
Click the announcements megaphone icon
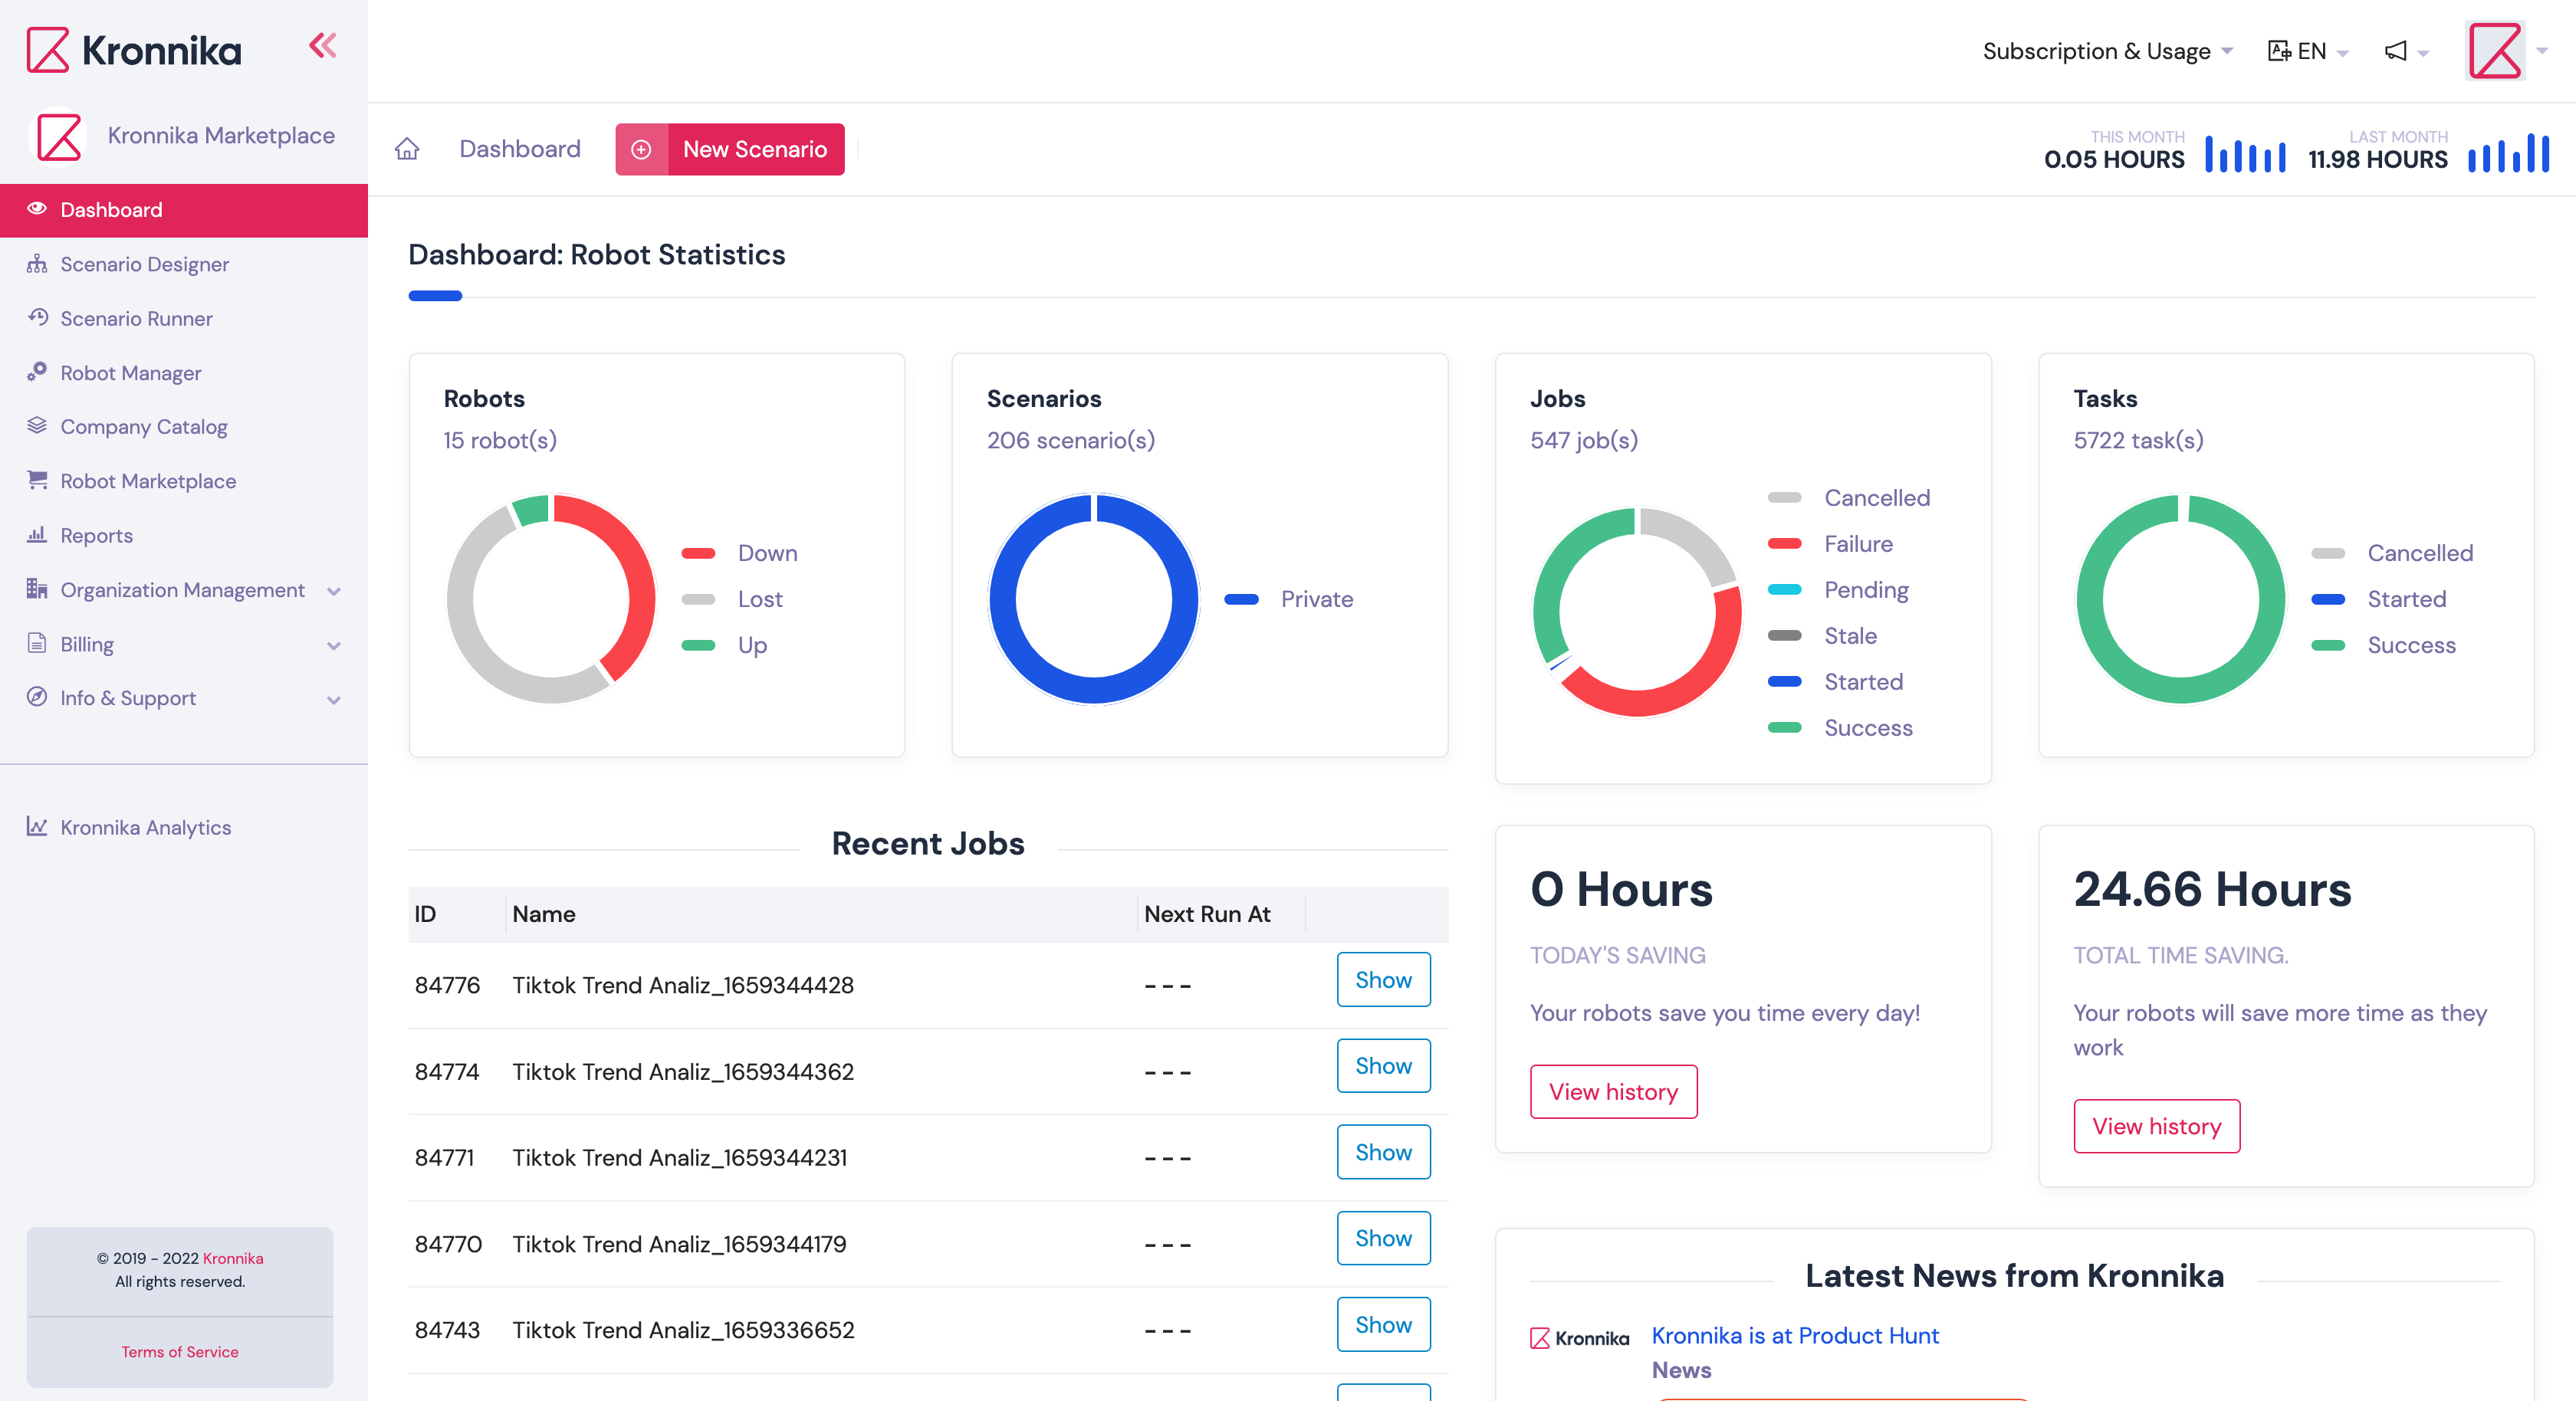[x=2397, y=51]
